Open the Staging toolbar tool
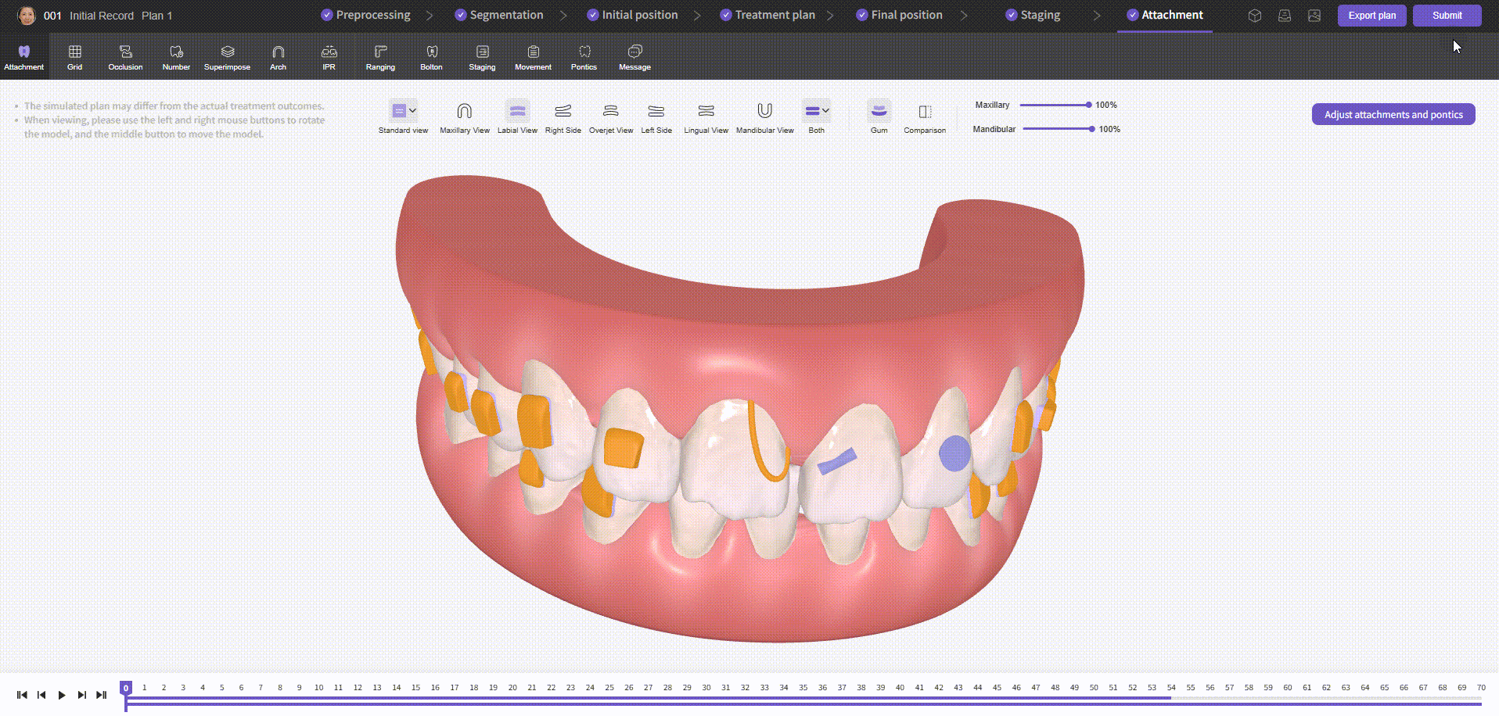Screen dimensions: 1499x716 click(482, 57)
